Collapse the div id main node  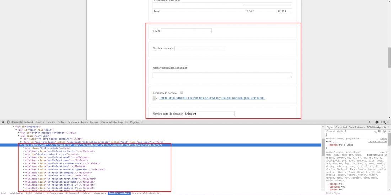[16, 130]
